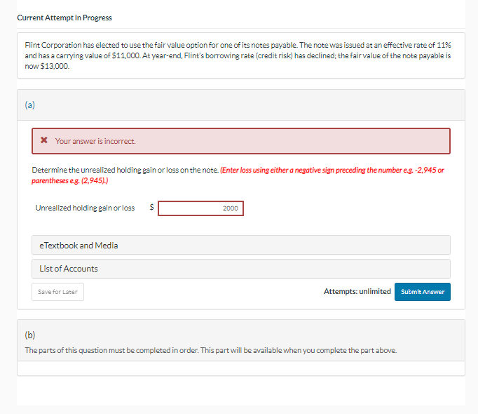Click the red X incorrect-answer icon
The image size is (478, 414).
click(44, 140)
